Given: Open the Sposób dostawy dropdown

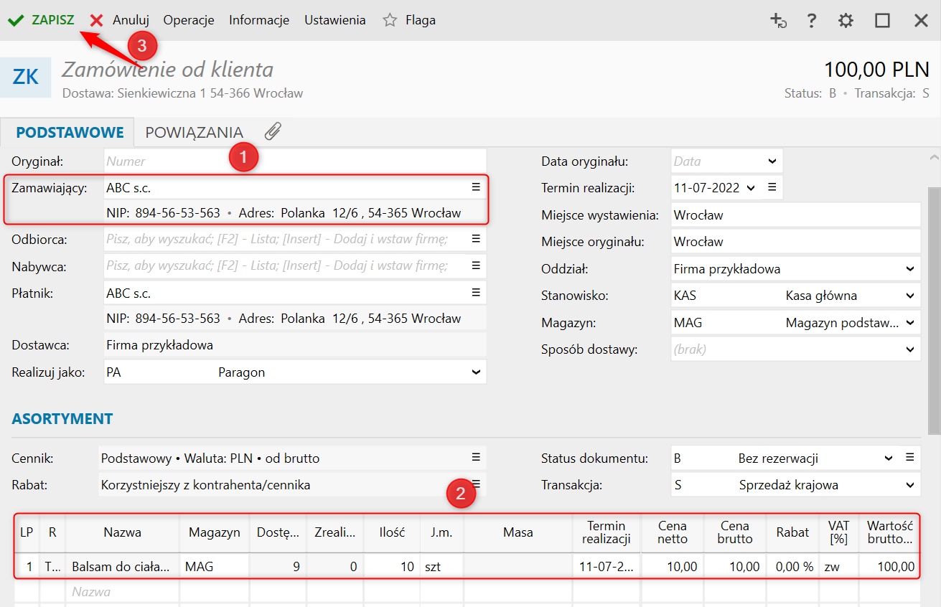Looking at the screenshot, I should (910, 349).
